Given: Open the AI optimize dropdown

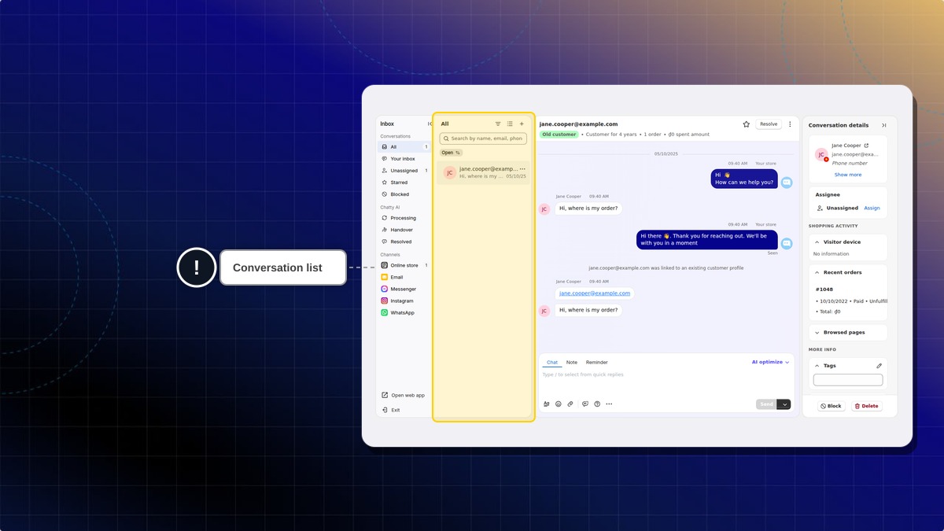Looking at the screenshot, I should [x=770, y=362].
